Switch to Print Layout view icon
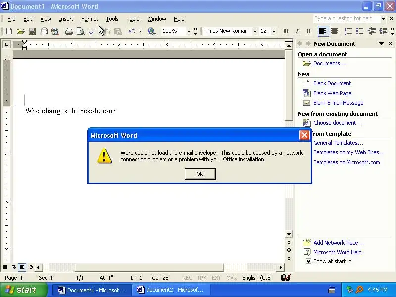 [x=22, y=267]
